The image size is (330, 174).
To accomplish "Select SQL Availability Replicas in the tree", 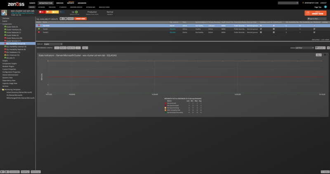I will click(16, 49).
